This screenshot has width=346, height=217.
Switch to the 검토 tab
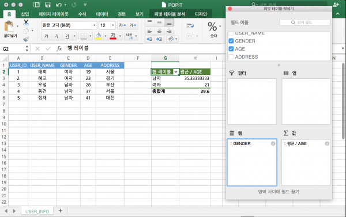point(122,14)
